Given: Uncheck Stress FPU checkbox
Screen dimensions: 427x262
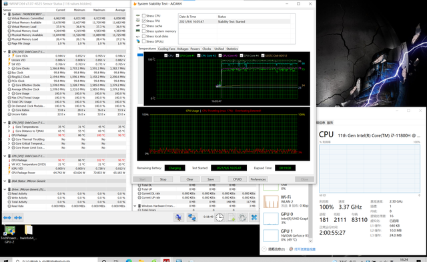Looking at the screenshot, I should [144, 21].
